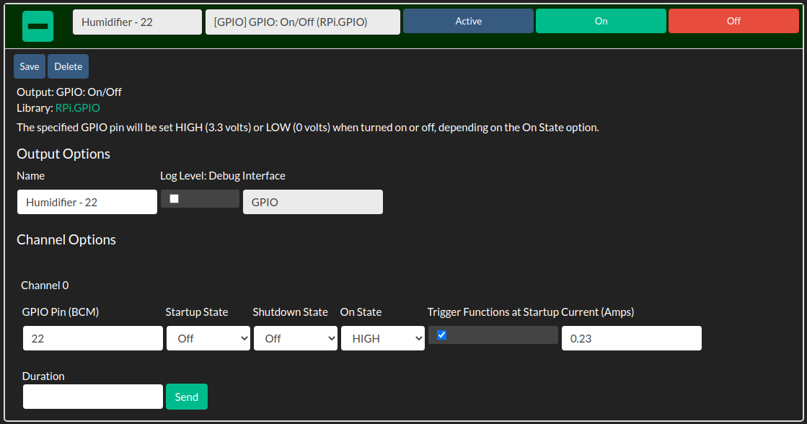
Task: Select the Channel Options heading
Action: point(66,240)
